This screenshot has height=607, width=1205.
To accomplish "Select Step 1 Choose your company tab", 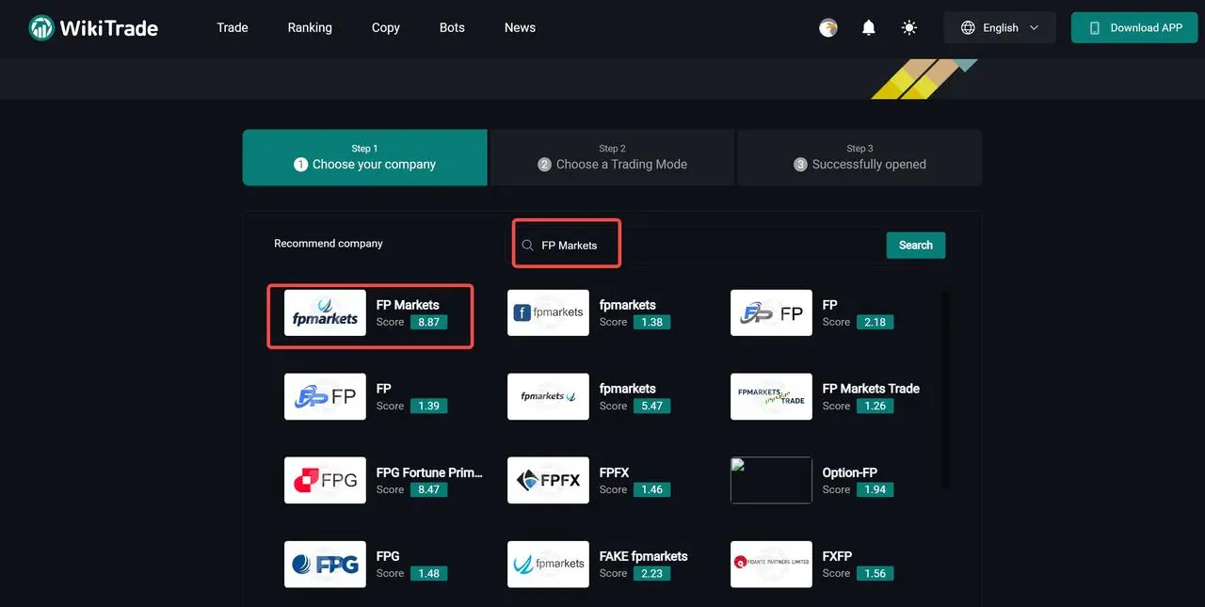I will click(x=364, y=157).
